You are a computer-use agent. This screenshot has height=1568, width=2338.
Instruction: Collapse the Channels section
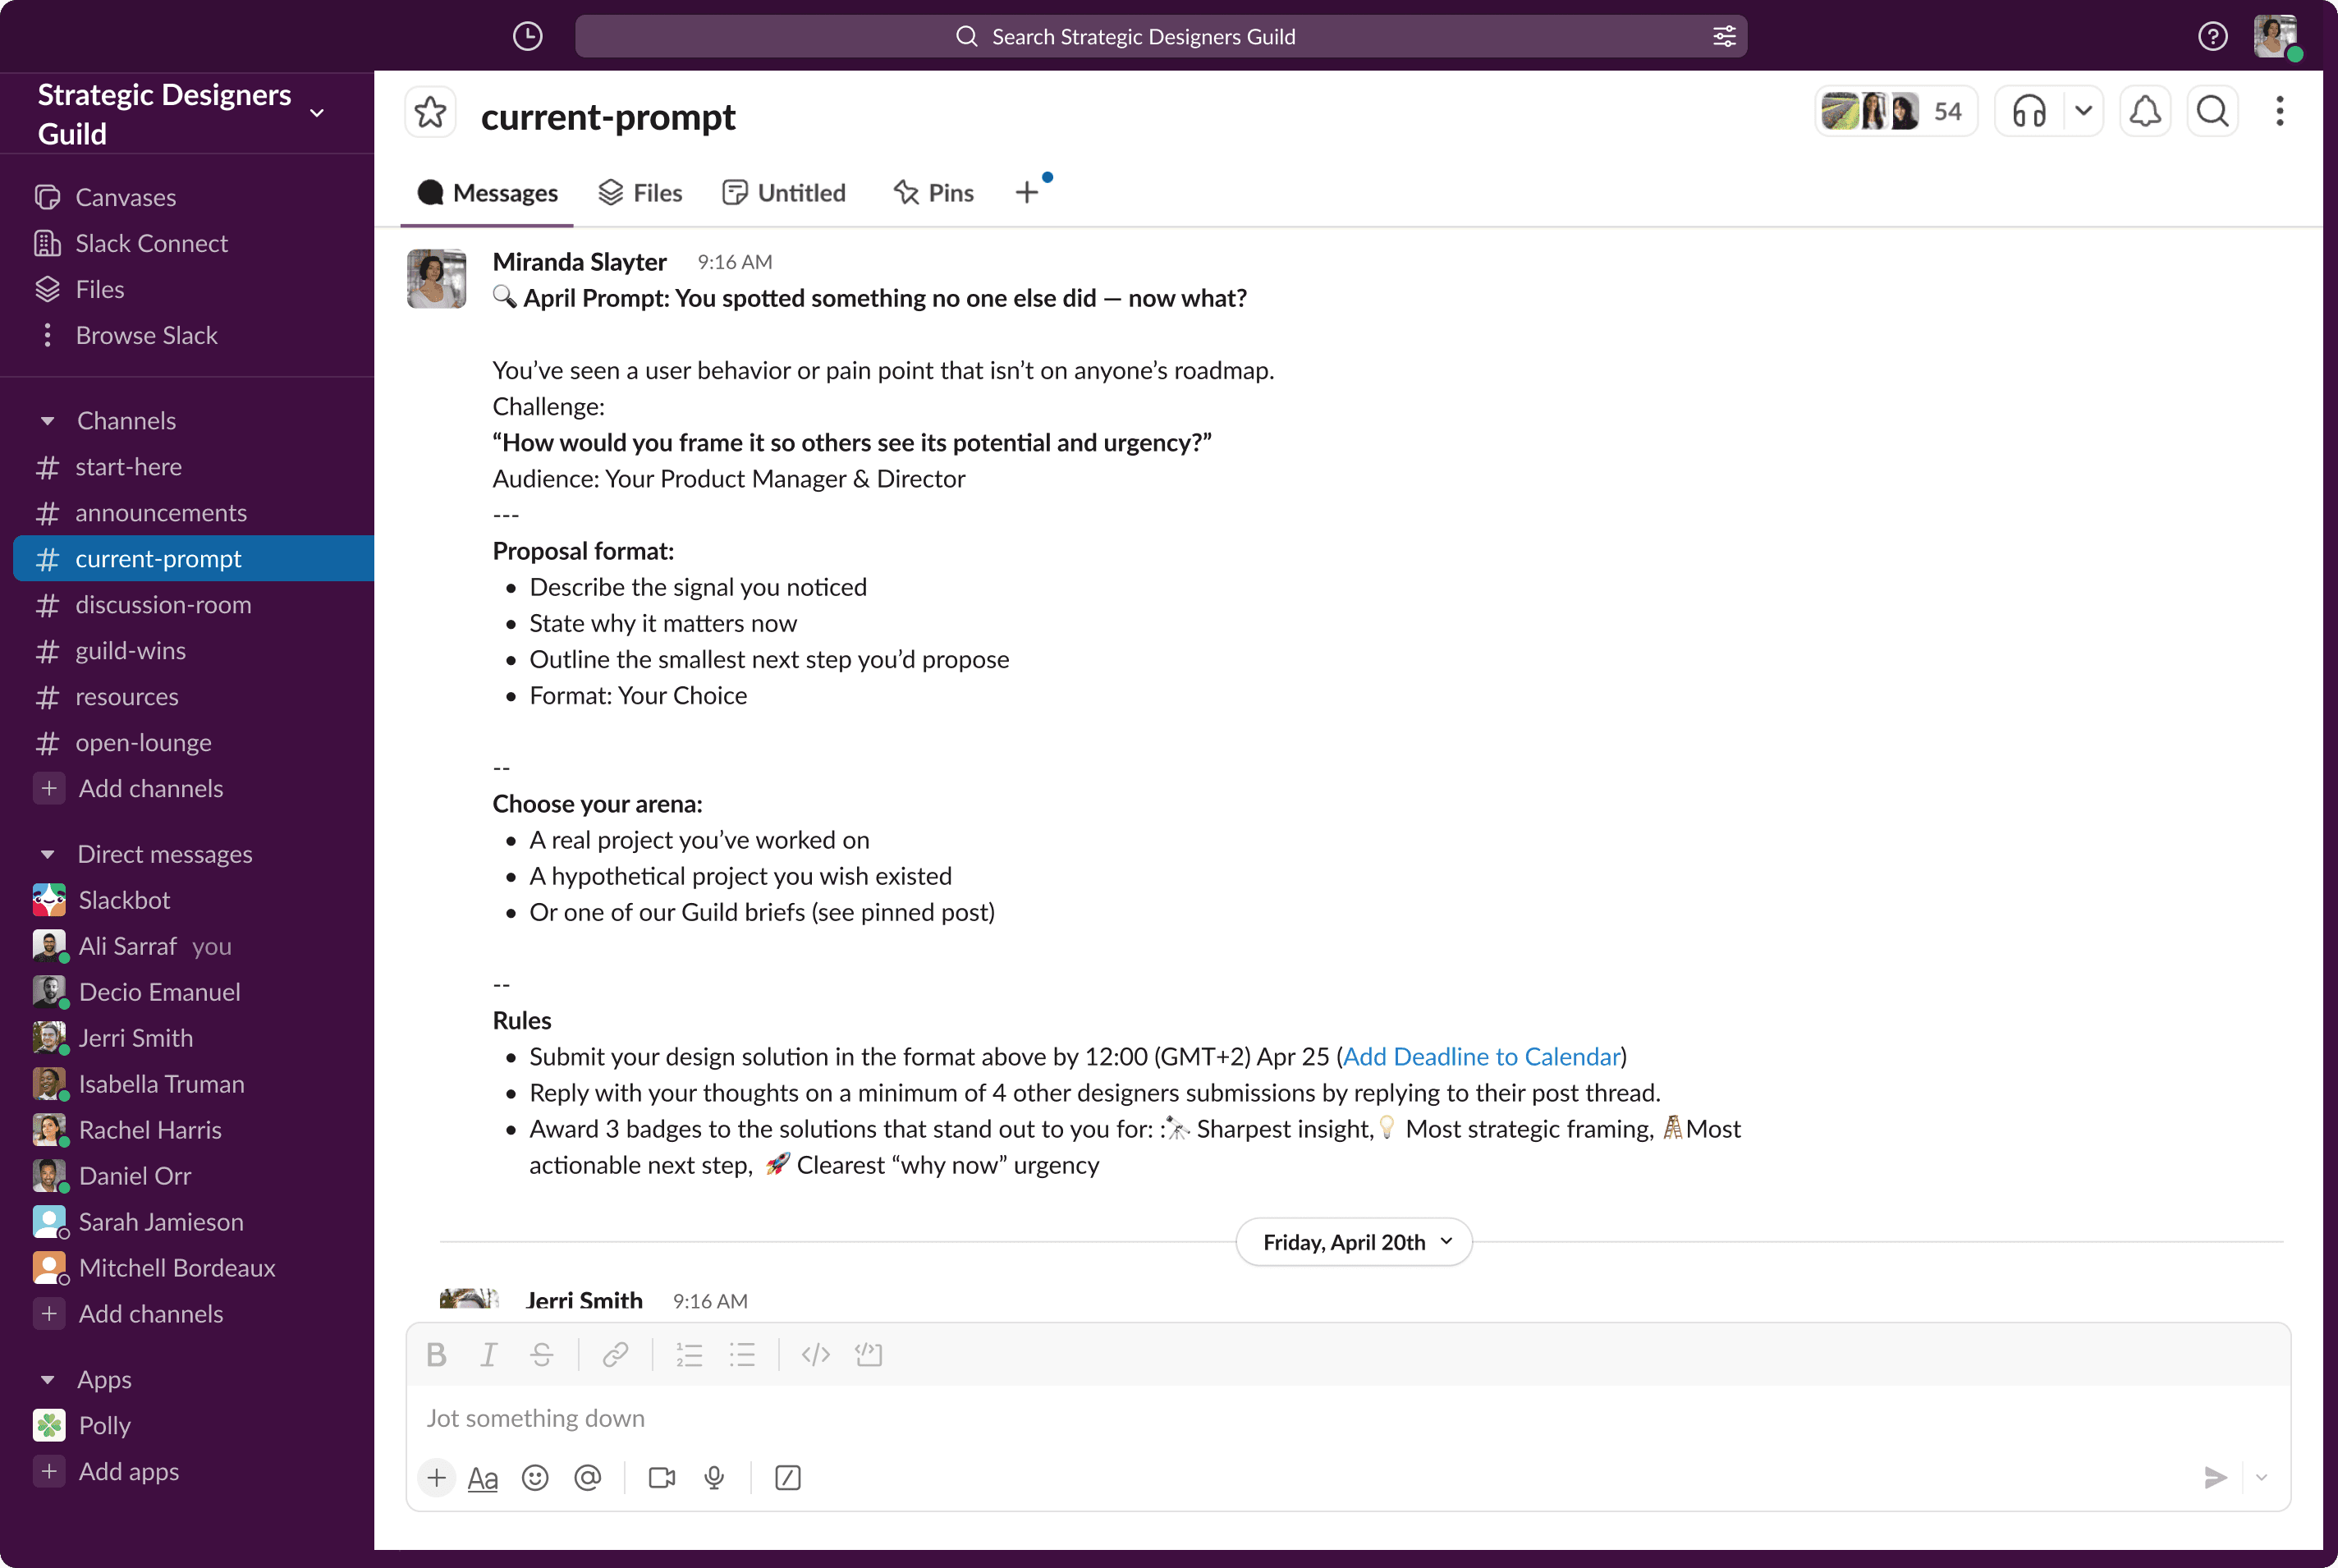[47, 421]
